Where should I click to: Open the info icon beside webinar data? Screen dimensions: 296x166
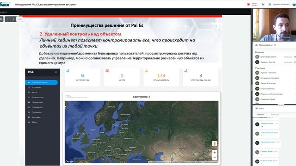click(x=270, y=4)
